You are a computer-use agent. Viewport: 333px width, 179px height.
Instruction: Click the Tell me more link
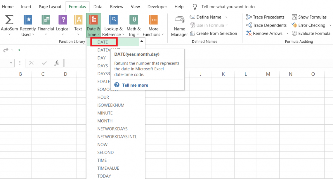click(x=135, y=85)
